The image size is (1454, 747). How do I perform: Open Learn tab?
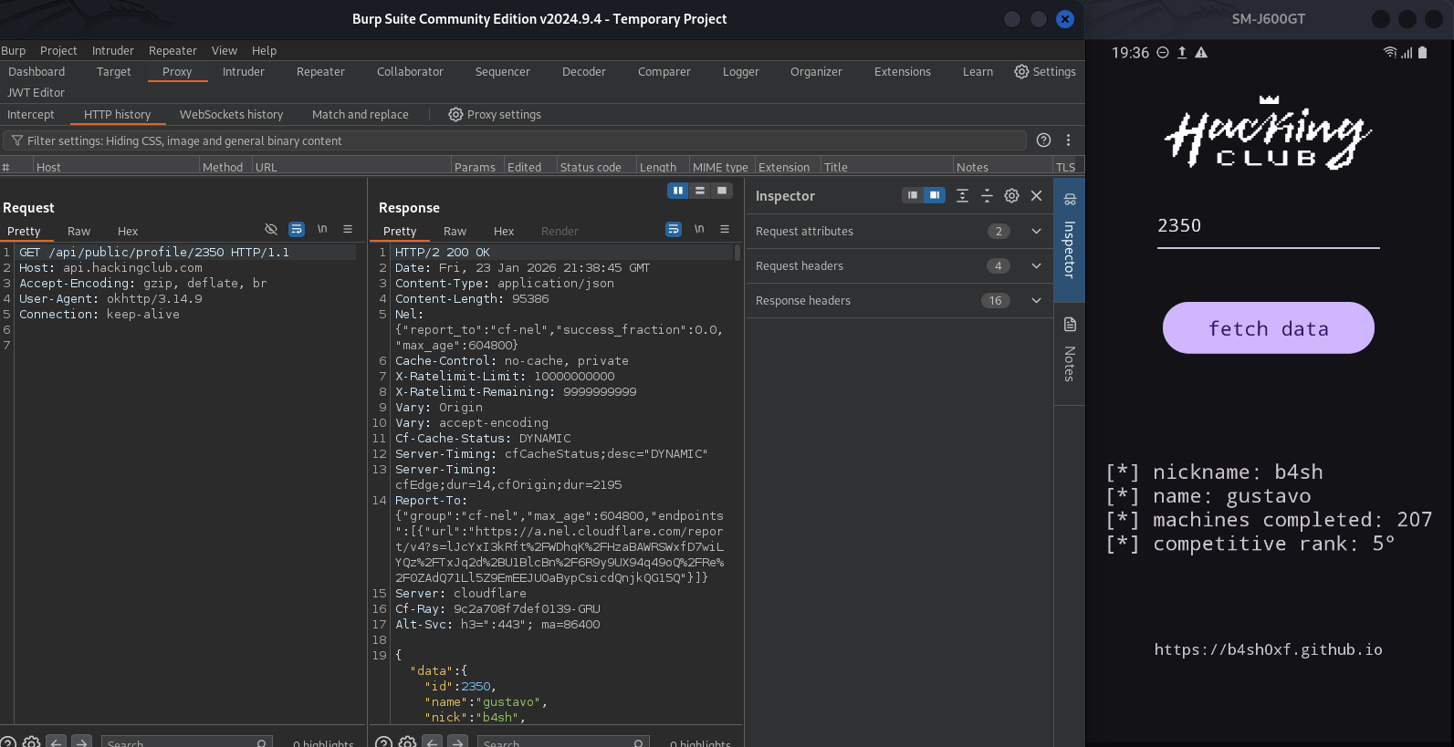coord(978,71)
